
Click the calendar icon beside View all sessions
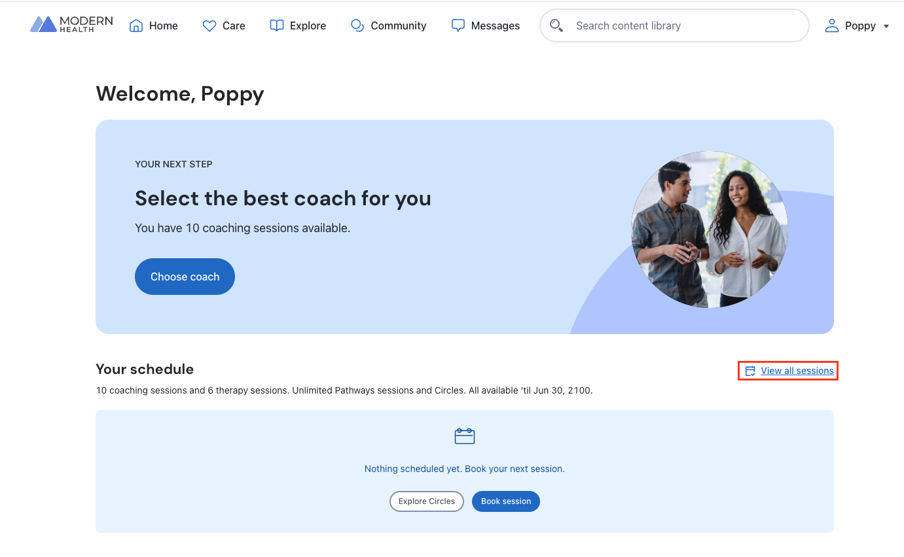coord(750,371)
